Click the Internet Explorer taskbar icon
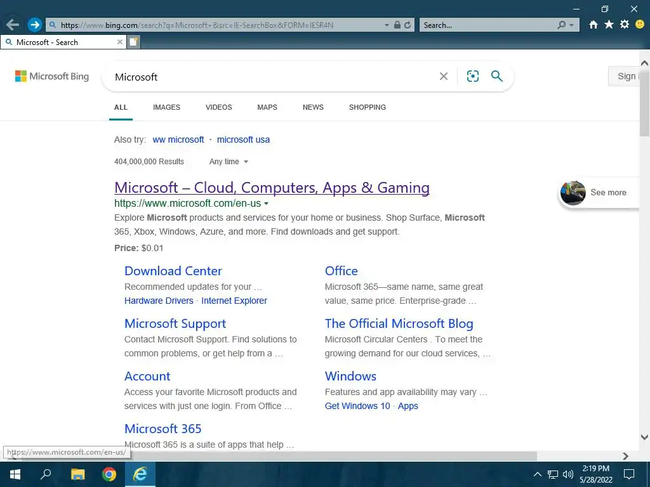Image resolution: width=650 pixels, height=487 pixels. tap(140, 474)
